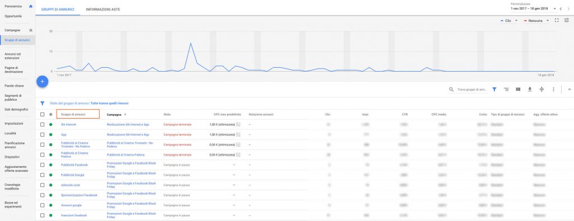574x221 pixels.
Task: Tick checkbox for Pubblicità Facebook row
Action: (43, 164)
